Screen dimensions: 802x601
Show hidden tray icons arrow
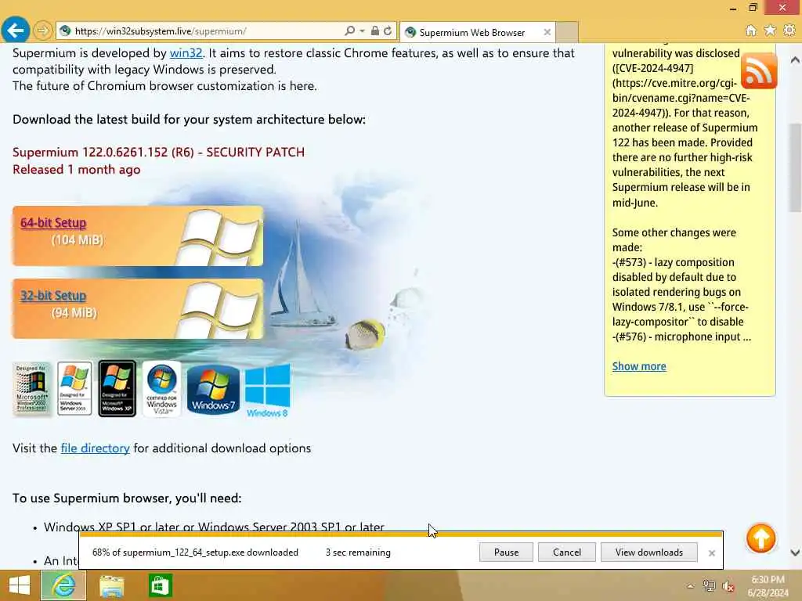691,586
